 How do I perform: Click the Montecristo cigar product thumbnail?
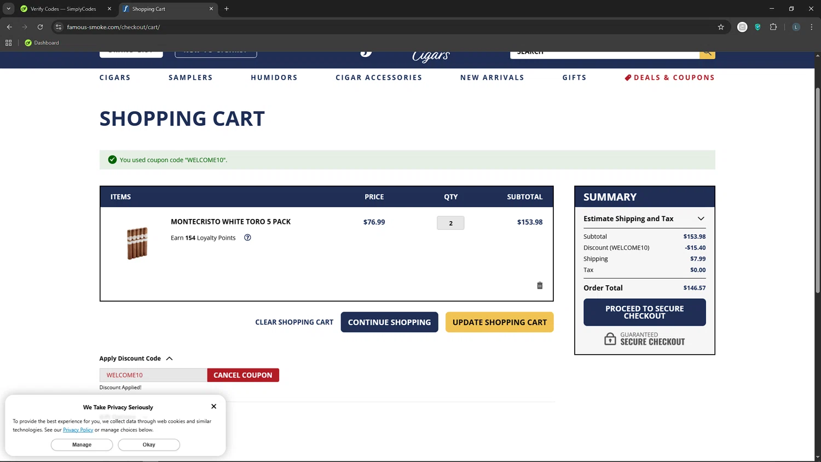pyautogui.click(x=137, y=242)
